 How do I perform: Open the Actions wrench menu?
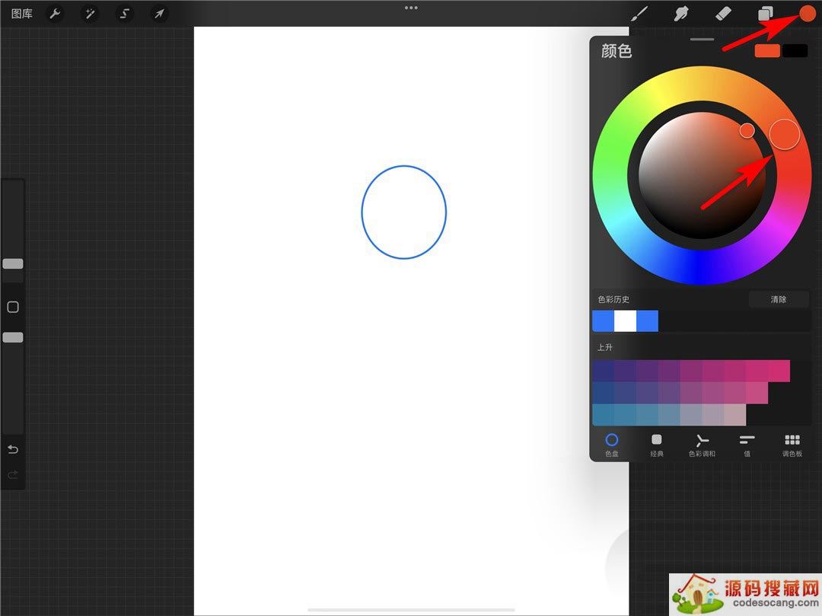[x=55, y=14]
